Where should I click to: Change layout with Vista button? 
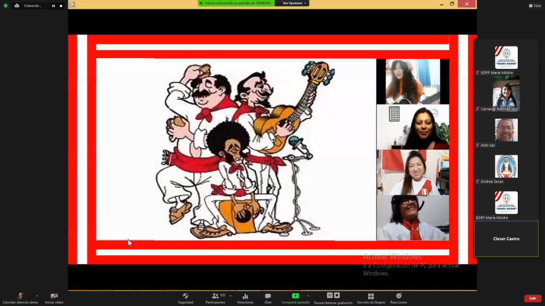point(535,5)
